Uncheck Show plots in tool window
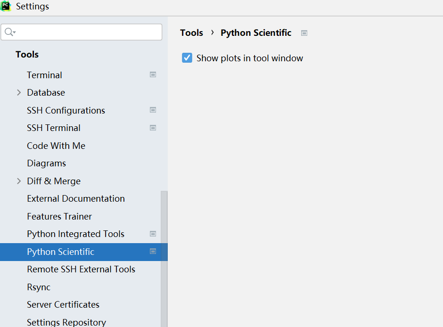The height and width of the screenshot is (327, 443). tap(187, 58)
